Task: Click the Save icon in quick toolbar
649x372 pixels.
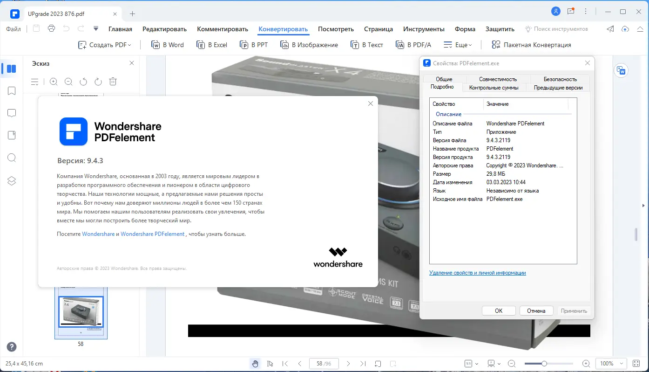Action: 36,29
